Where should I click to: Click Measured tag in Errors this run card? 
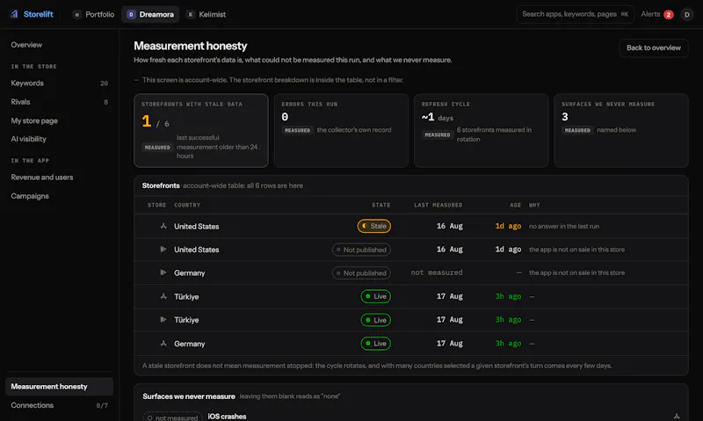297,130
